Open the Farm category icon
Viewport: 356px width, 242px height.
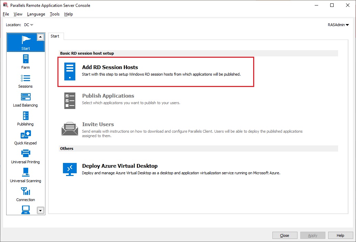[26, 59]
